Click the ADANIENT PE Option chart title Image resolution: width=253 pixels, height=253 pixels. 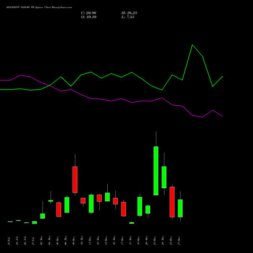(39, 8)
